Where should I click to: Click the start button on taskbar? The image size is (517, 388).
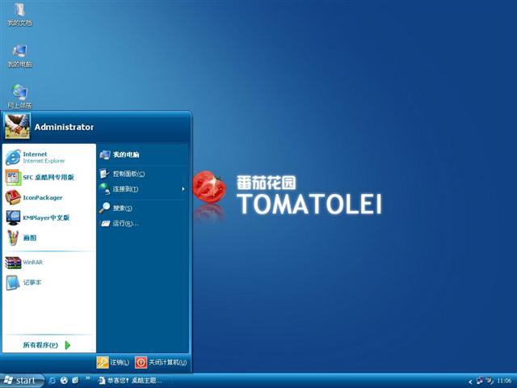(22, 381)
